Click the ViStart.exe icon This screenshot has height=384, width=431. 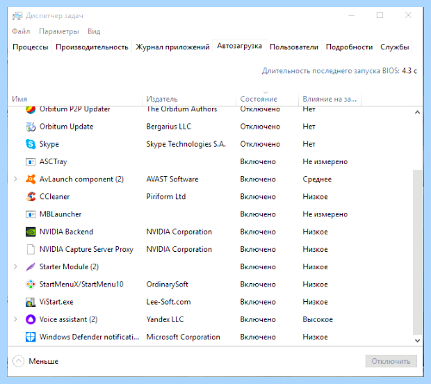31,302
